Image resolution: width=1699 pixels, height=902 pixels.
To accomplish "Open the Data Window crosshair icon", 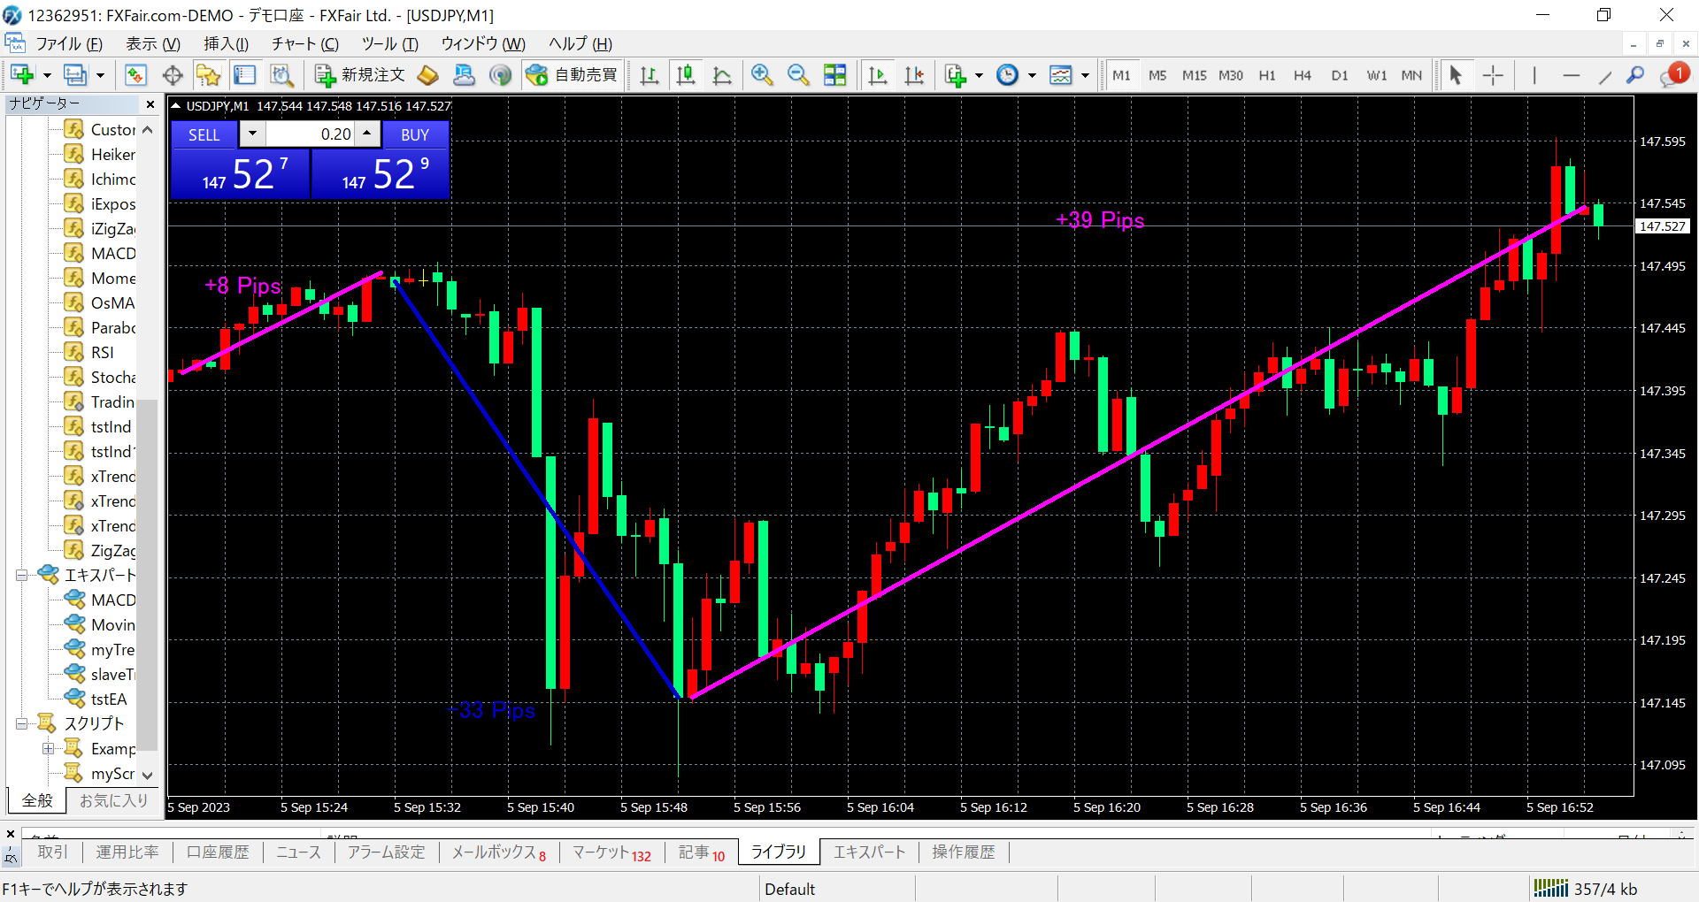I will [173, 75].
